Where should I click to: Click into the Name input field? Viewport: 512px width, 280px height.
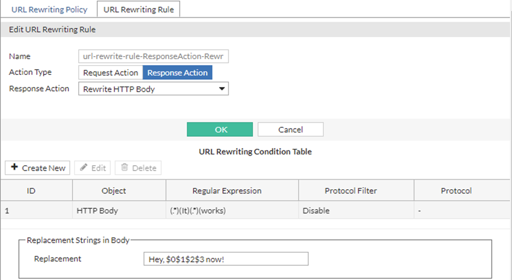[x=153, y=57]
